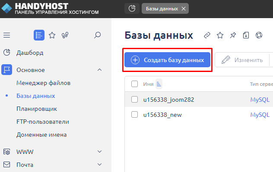Click the sidebar search magnifier

(x=97, y=35)
